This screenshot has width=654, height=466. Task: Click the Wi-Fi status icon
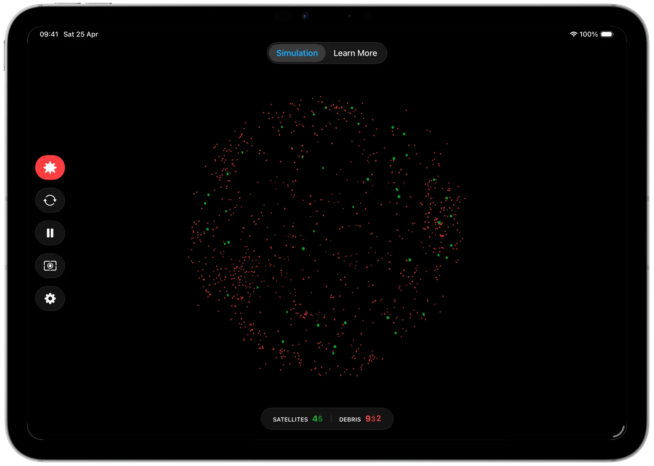[573, 34]
